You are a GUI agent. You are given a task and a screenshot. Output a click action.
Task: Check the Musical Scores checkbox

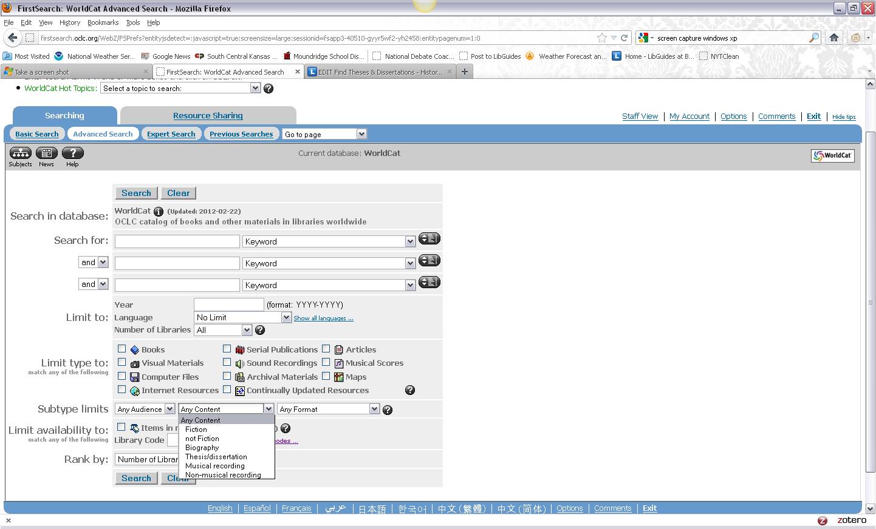point(326,362)
